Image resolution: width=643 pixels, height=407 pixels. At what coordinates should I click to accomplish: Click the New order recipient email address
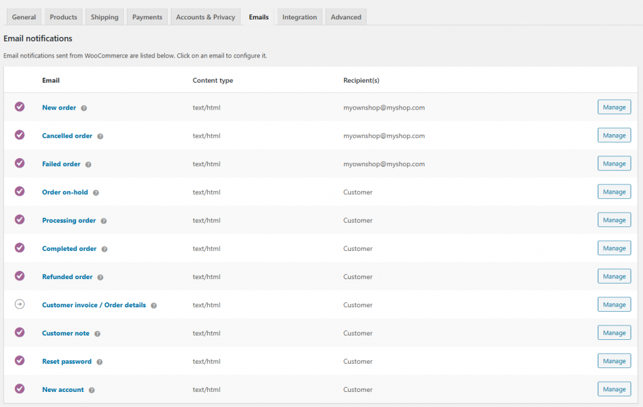coord(384,108)
